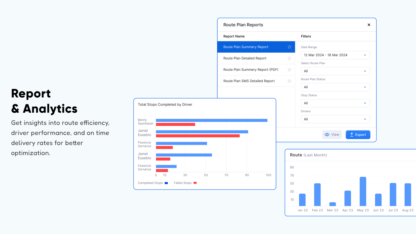416x234 pixels.
Task: Click the View button
Action: (332, 134)
